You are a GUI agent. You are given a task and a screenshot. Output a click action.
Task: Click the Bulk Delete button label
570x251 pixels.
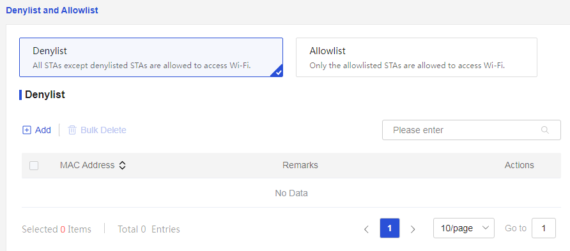pos(104,130)
